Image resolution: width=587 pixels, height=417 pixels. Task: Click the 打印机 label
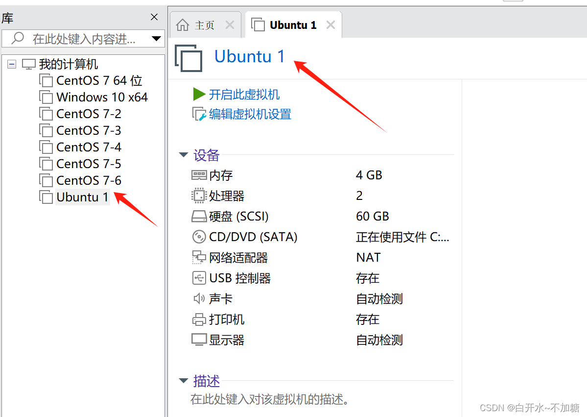click(x=227, y=319)
